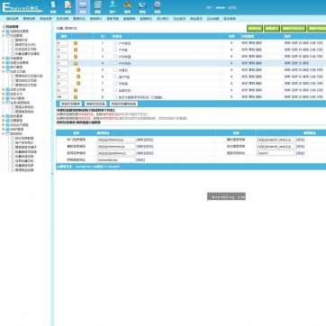Click the folder icon in row ID 1
Viewport: 326px width, 326px height.
coord(76,43)
